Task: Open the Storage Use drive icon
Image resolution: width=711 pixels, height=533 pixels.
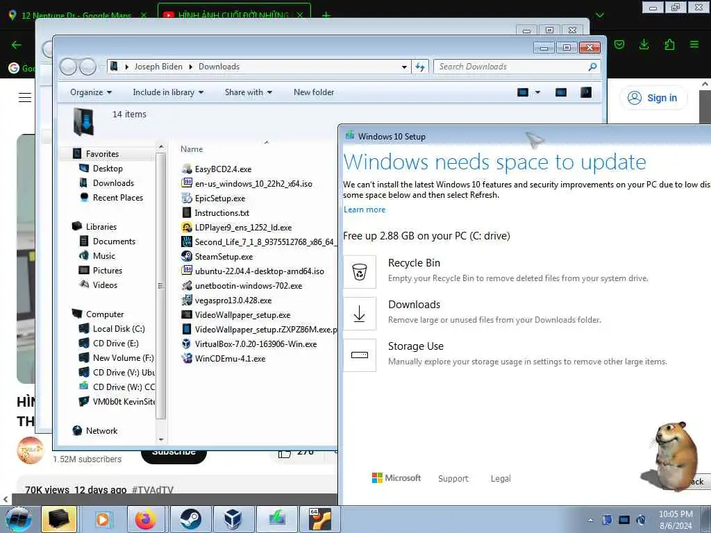Action: [360, 355]
